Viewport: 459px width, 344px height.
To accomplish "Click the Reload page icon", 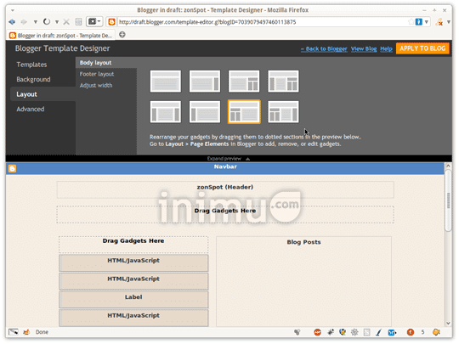I will 47,21.
